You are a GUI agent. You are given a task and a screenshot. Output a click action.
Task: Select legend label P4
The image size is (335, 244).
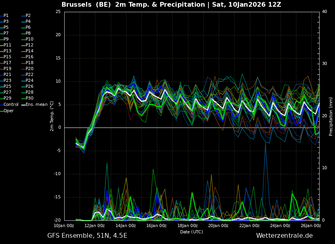tap(28, 22)
